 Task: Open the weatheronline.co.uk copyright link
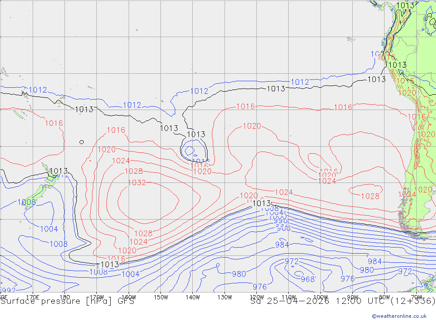pyautogui.click(x=399, y=316)
